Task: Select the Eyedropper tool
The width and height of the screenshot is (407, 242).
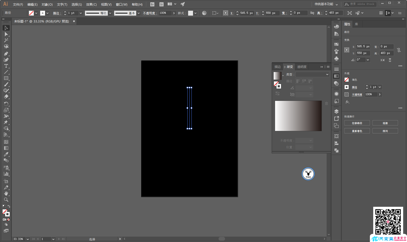Action: tap(6, 154)
